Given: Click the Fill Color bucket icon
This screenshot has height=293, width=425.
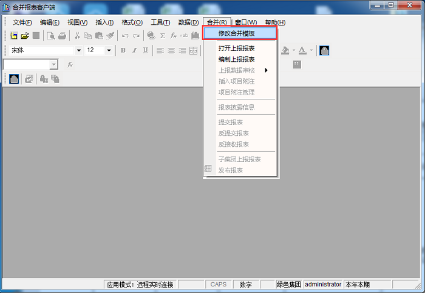Looking at the screenshot, I should click(x=285, y=50).
